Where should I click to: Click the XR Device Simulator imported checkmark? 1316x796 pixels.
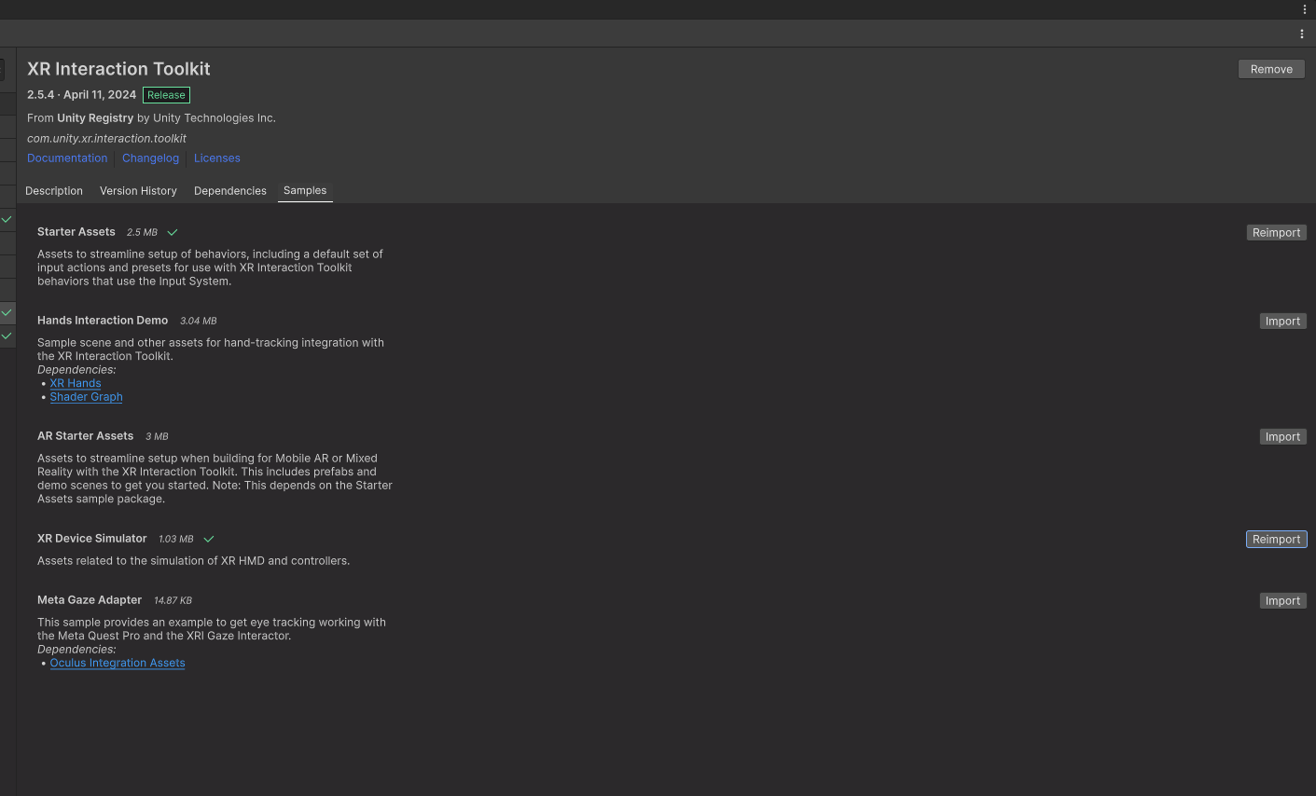coord(209,539)
